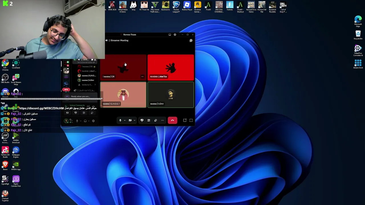This screenshot has height=205, width=365.
Task: Open Wheel Make It Demo shortcut
Action: (x=123, y=7)
